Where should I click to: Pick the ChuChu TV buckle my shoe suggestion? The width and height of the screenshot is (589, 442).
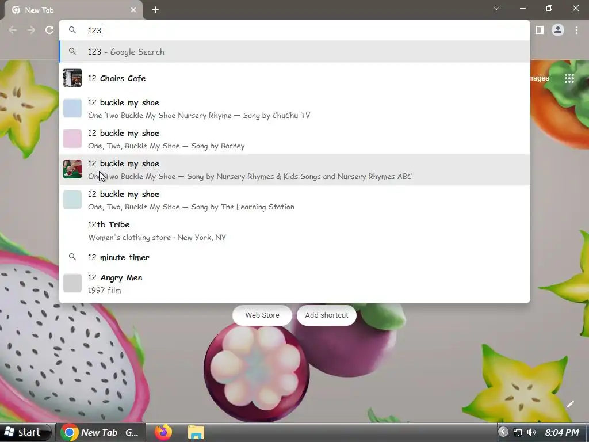(x=294, y=109)
